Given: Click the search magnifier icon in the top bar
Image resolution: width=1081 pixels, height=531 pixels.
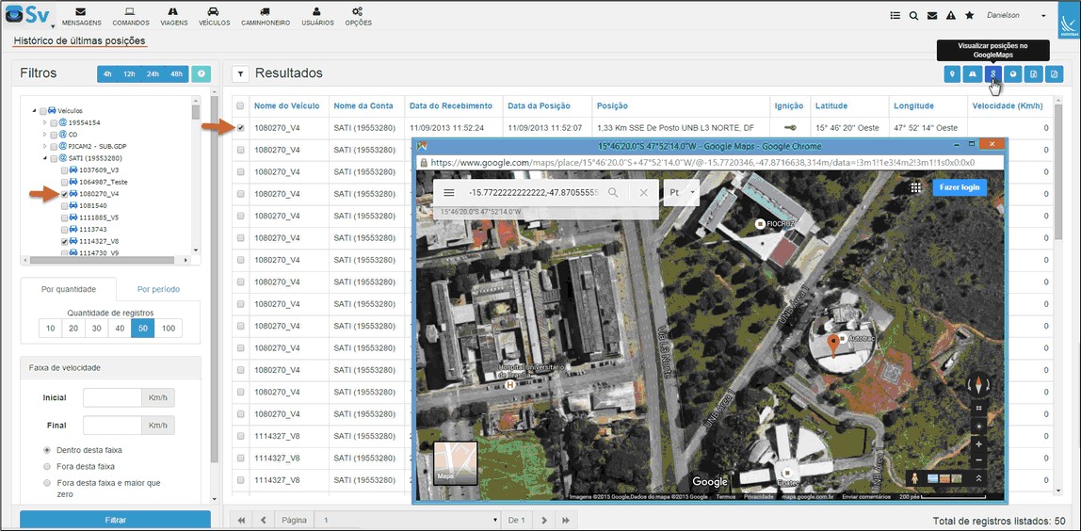Looking at the screenshot, I should (x=913, y=15).
